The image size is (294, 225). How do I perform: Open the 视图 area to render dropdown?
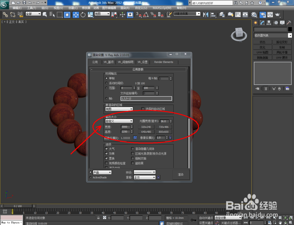[119, 109]
